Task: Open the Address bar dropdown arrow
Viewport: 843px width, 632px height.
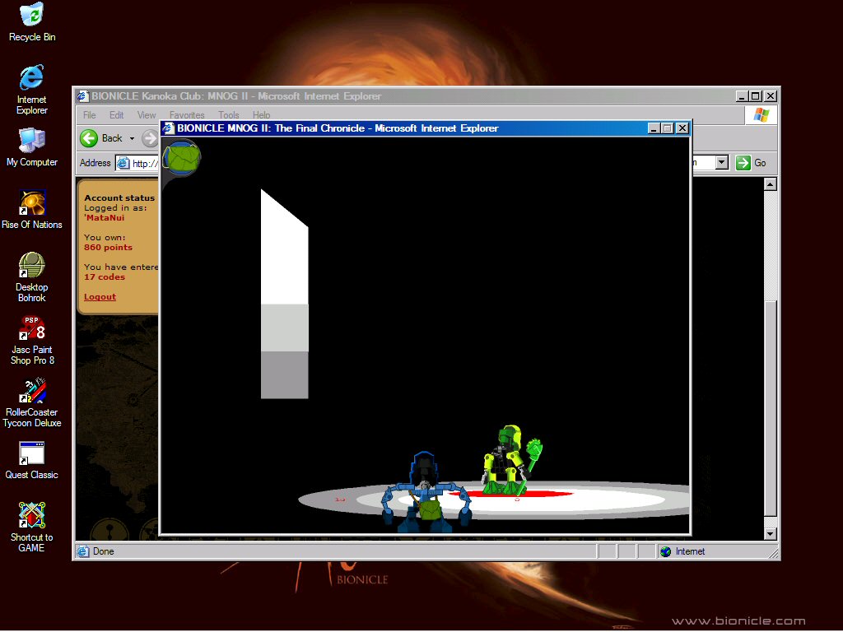Action: coord(721,162)
